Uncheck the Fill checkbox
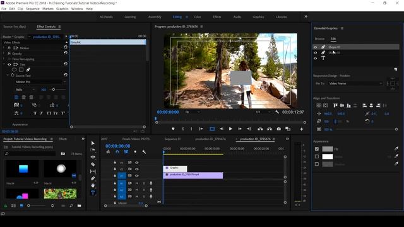The image size is (404, 227). [x=317, y=149]
